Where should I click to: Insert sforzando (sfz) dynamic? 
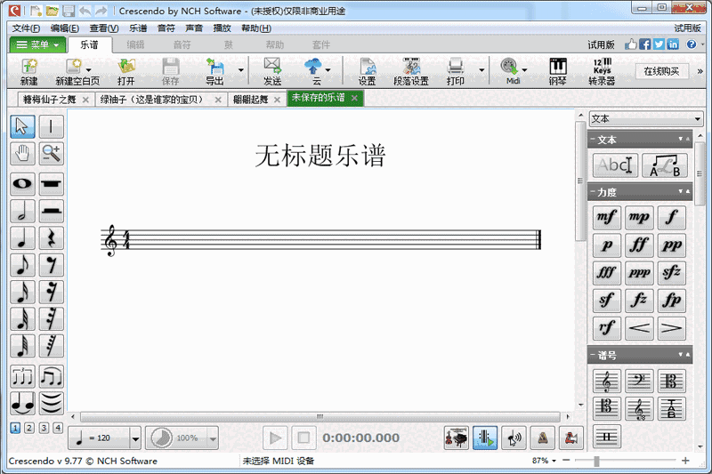[672, 273]
